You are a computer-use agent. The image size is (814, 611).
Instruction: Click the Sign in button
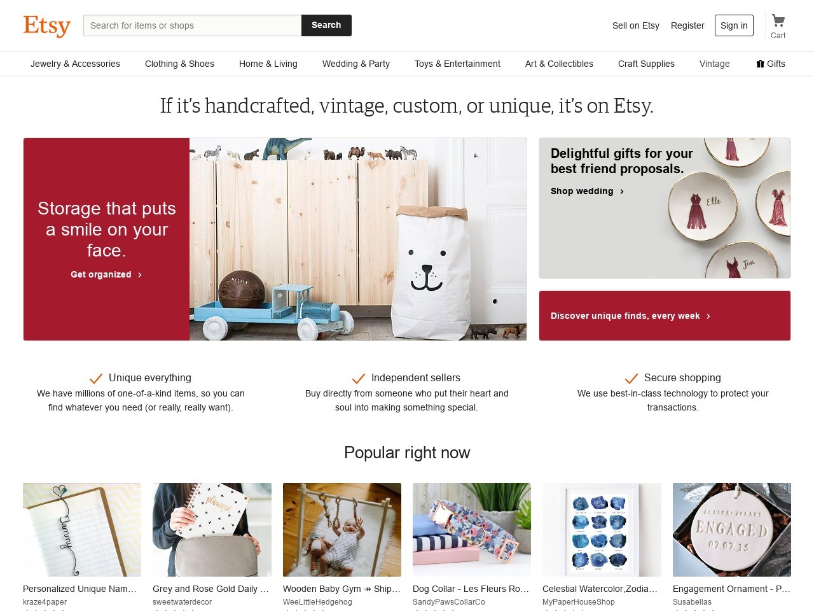(x=734, y=25)
